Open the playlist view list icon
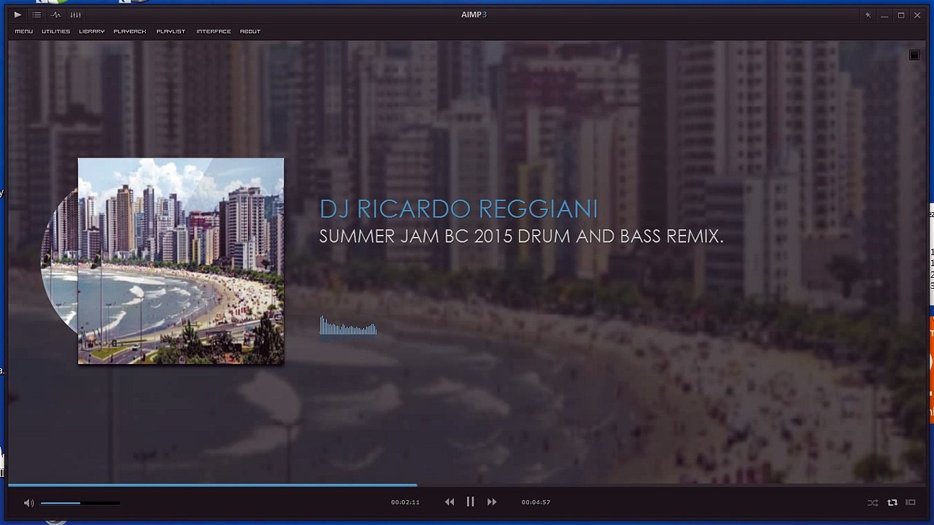Viewport: 934px width, 525px height. [x=36, y=15]
